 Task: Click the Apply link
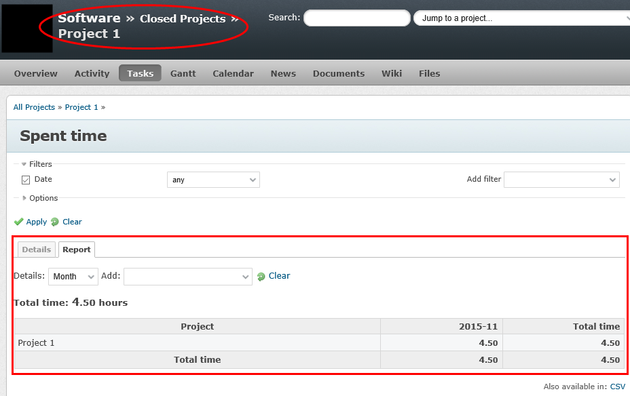click(37, 222)
